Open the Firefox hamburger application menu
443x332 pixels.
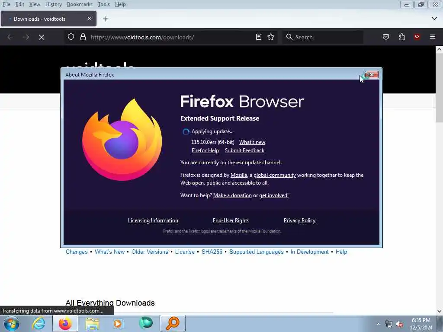(x=433, y=37)
